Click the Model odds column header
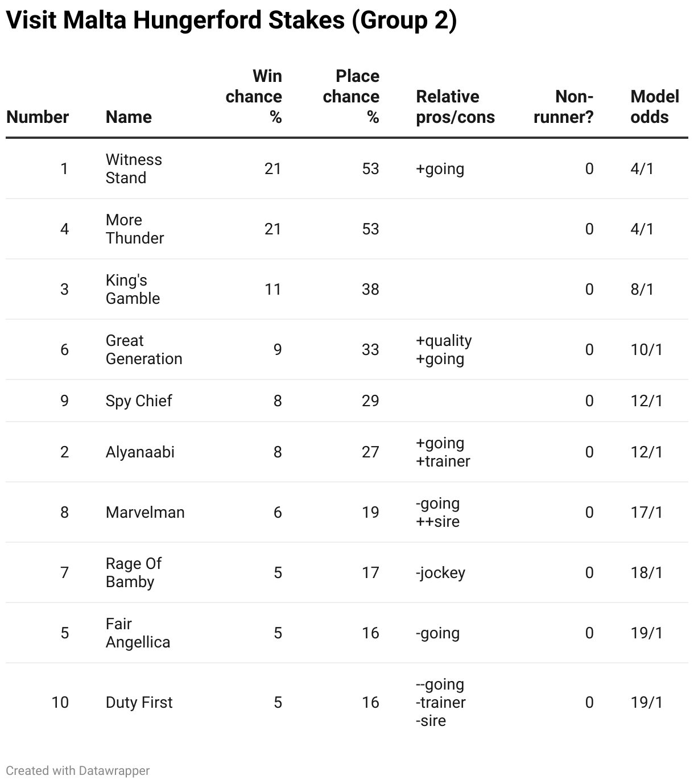 [x=655, y=107]
